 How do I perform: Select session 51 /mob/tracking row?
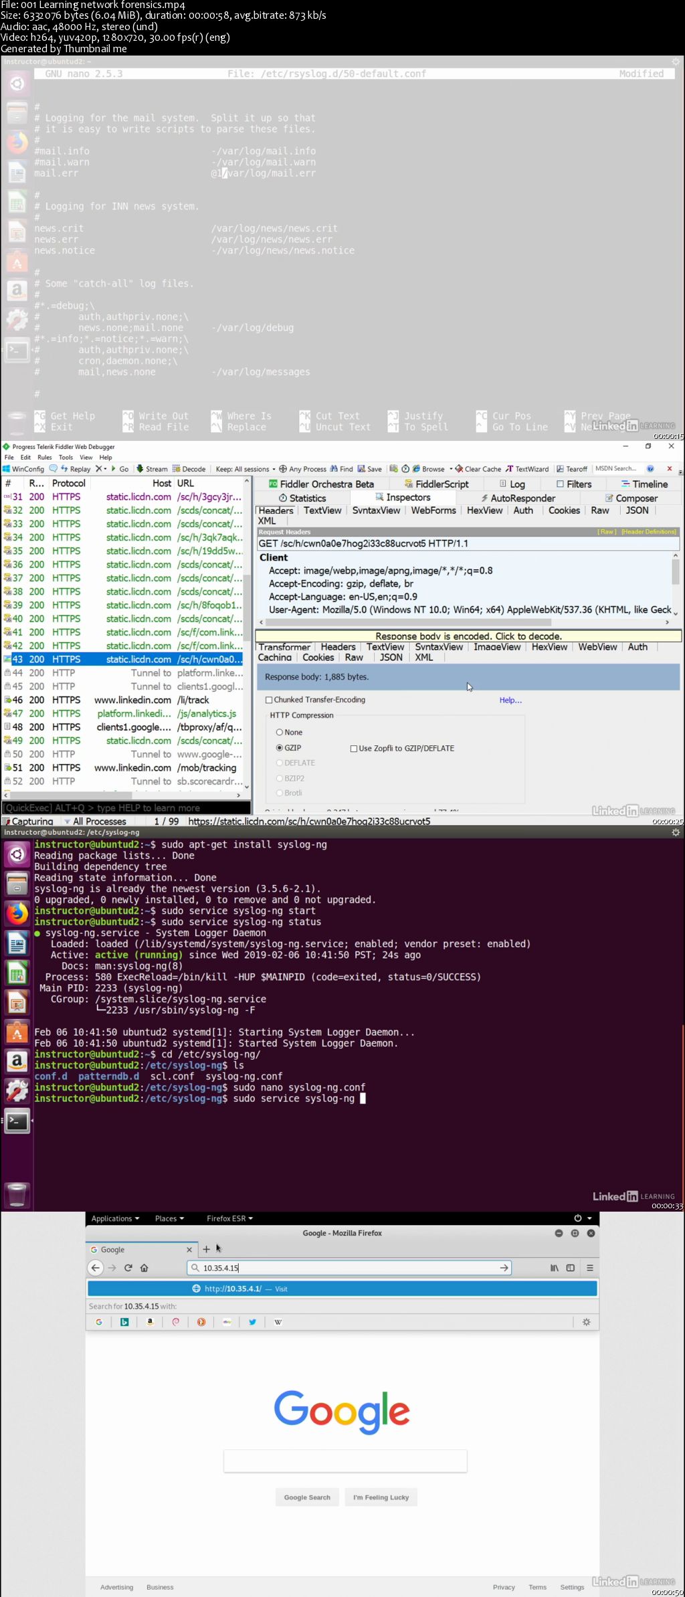click(123, 767)
